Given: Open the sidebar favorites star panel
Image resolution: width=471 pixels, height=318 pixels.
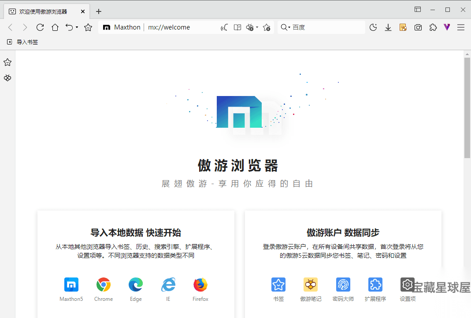Looking at the screenshot, I should [x=7, y=62].
